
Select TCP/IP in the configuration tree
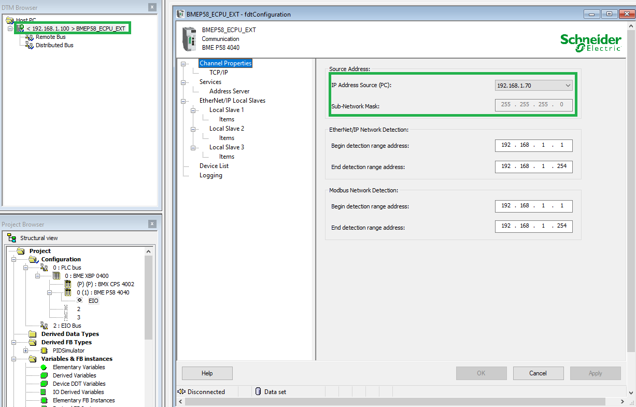[x=219, y=73]
